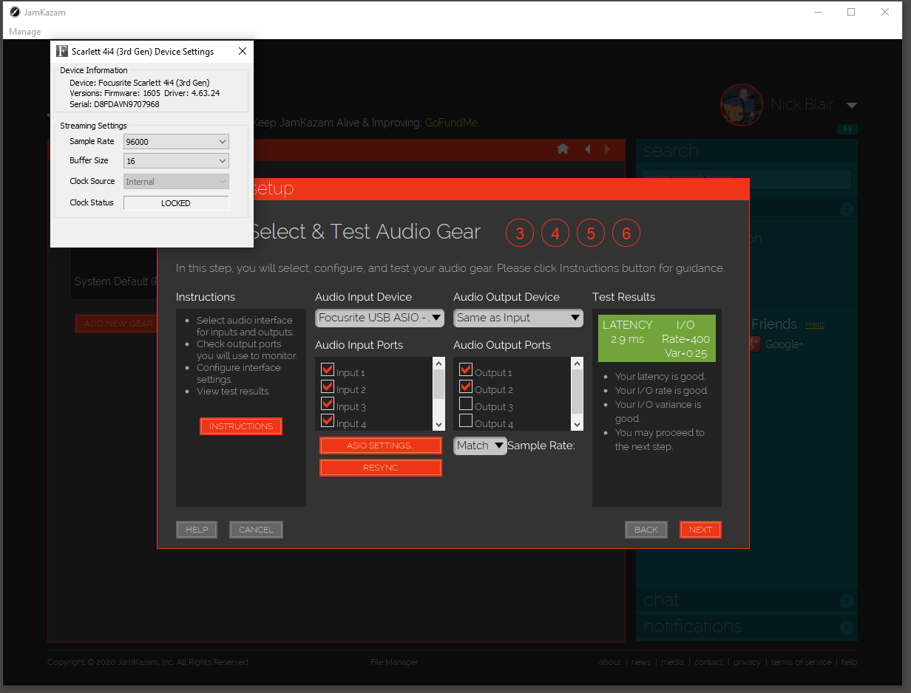Open the Audio Output Device dropdown
The height and width of the screenshot is (693, 911).
coord(518,318)
